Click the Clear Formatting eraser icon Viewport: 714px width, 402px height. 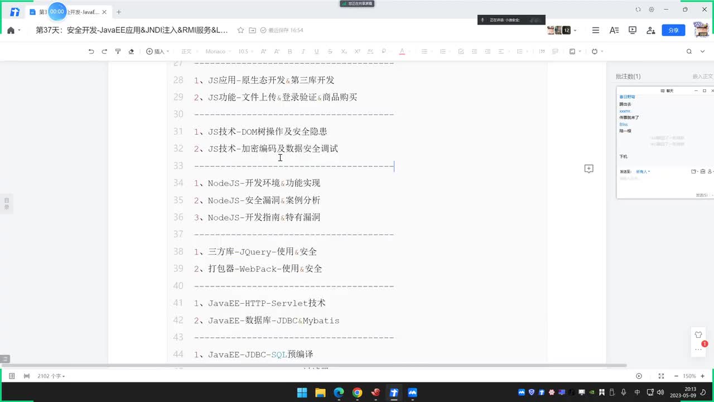(131, 51)
